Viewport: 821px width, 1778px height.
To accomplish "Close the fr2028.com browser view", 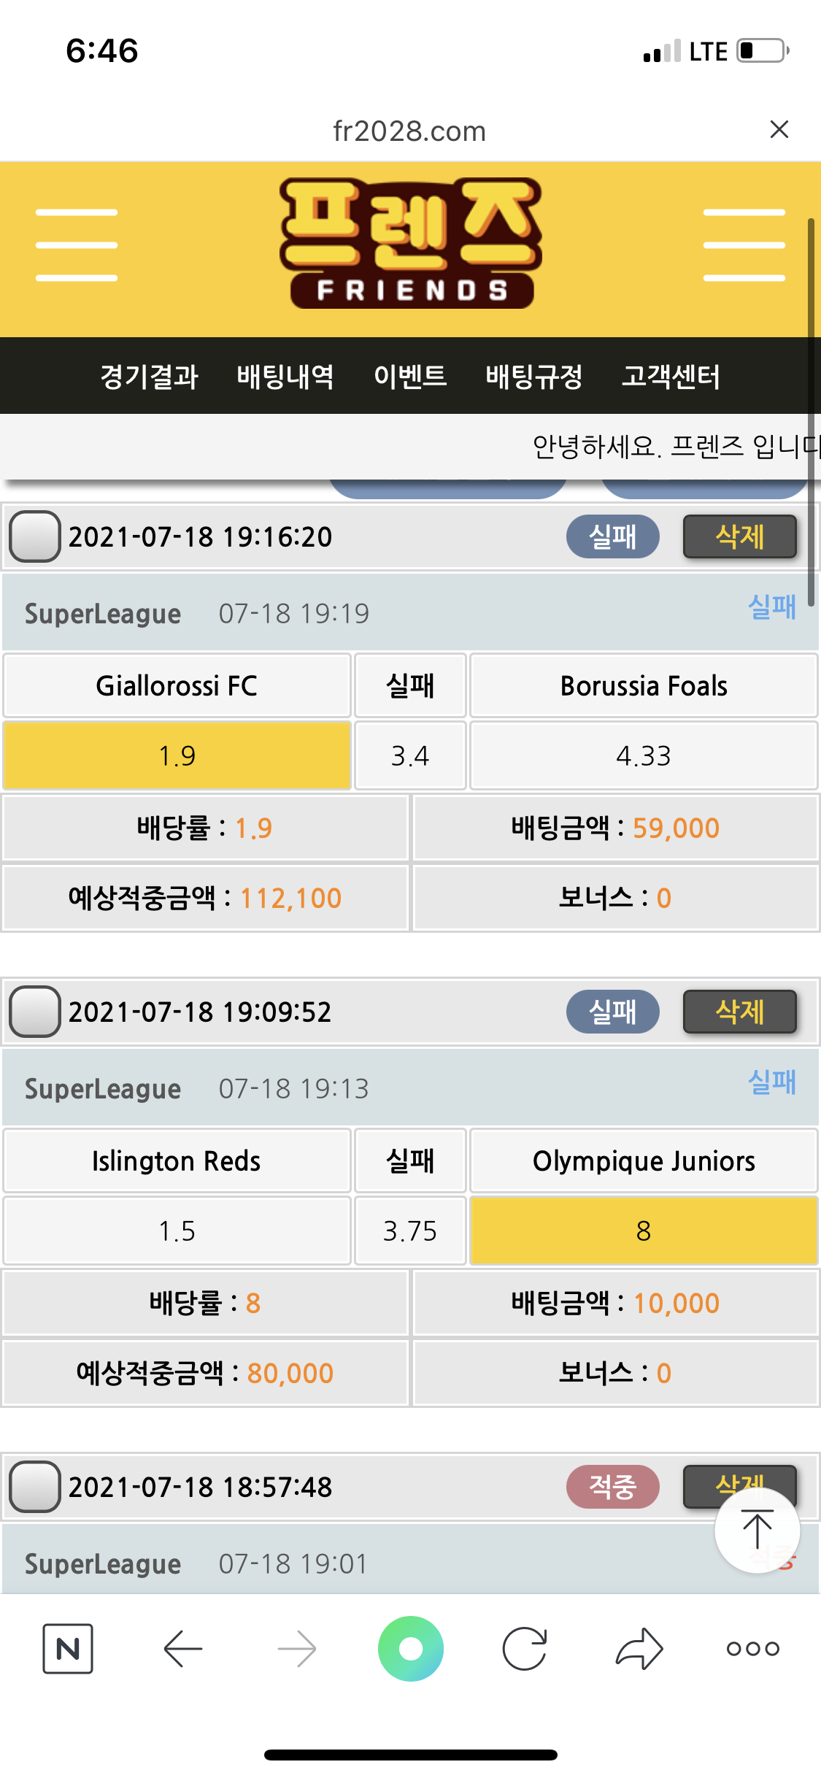I will pos(779,130).
